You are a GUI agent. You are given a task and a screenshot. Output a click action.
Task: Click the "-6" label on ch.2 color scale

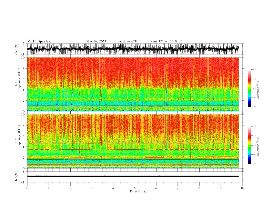pos(254,154)
